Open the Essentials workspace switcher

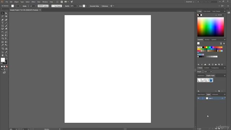click(x=190, y=2)
